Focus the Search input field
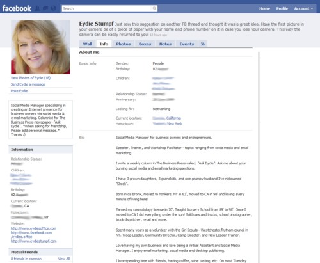The height and width of the screenshot is (263, 320). click(107, 8)
